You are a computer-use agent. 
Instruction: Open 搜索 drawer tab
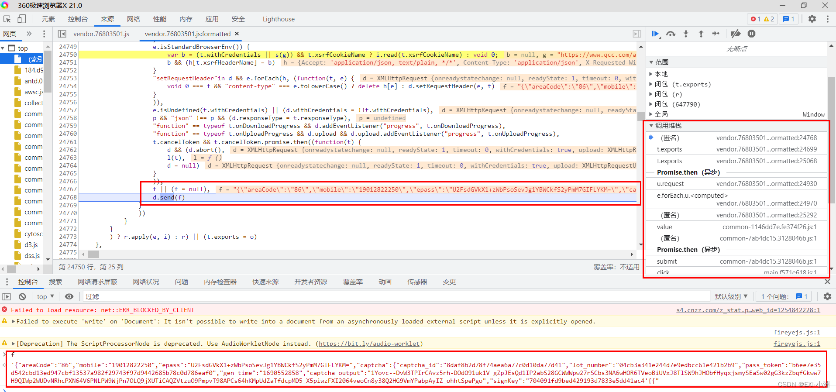pyautogui.click(x=55, y=282)
